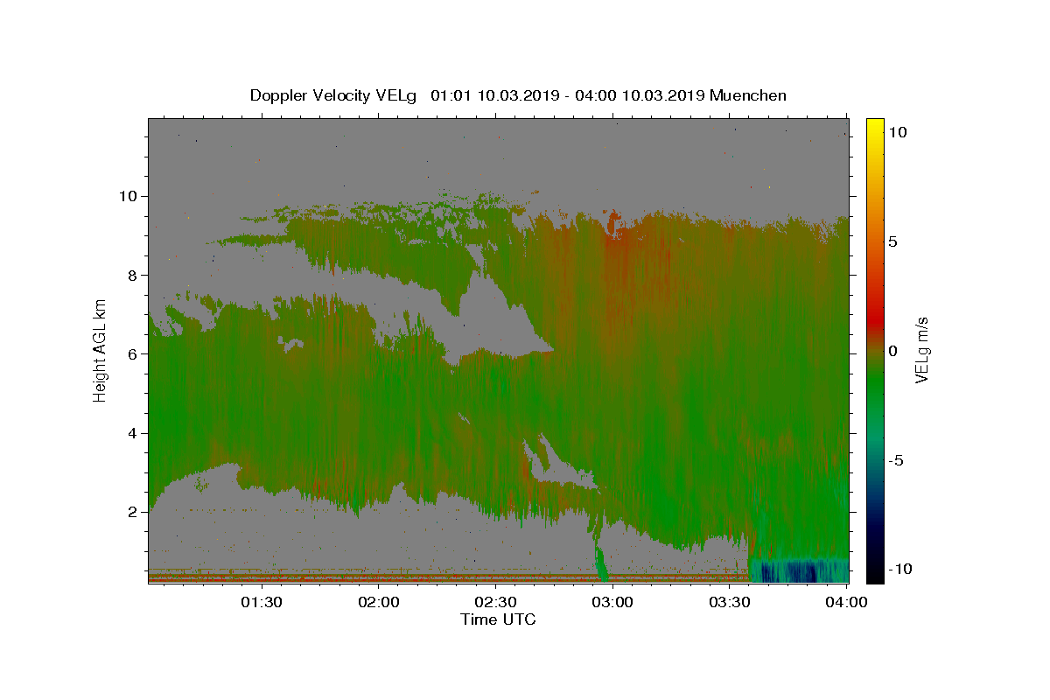Select the 02:00 time axis label
The image size is (1050, 700).
tap(379, 602)
